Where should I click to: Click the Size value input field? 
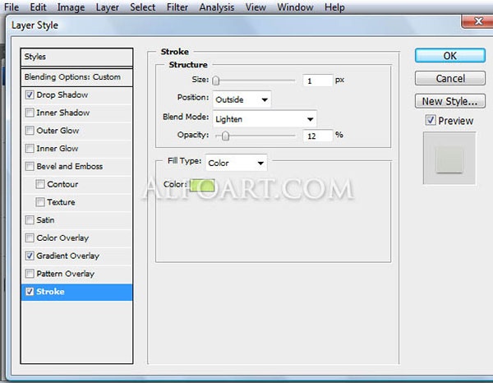click(x=317, y=81)
